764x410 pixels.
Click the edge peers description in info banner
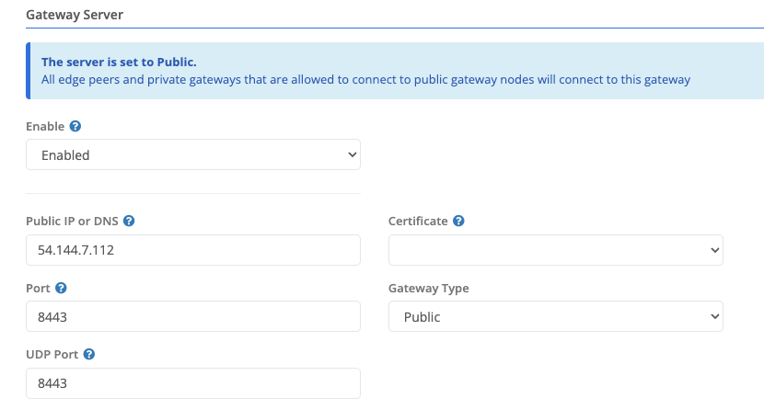365,80
